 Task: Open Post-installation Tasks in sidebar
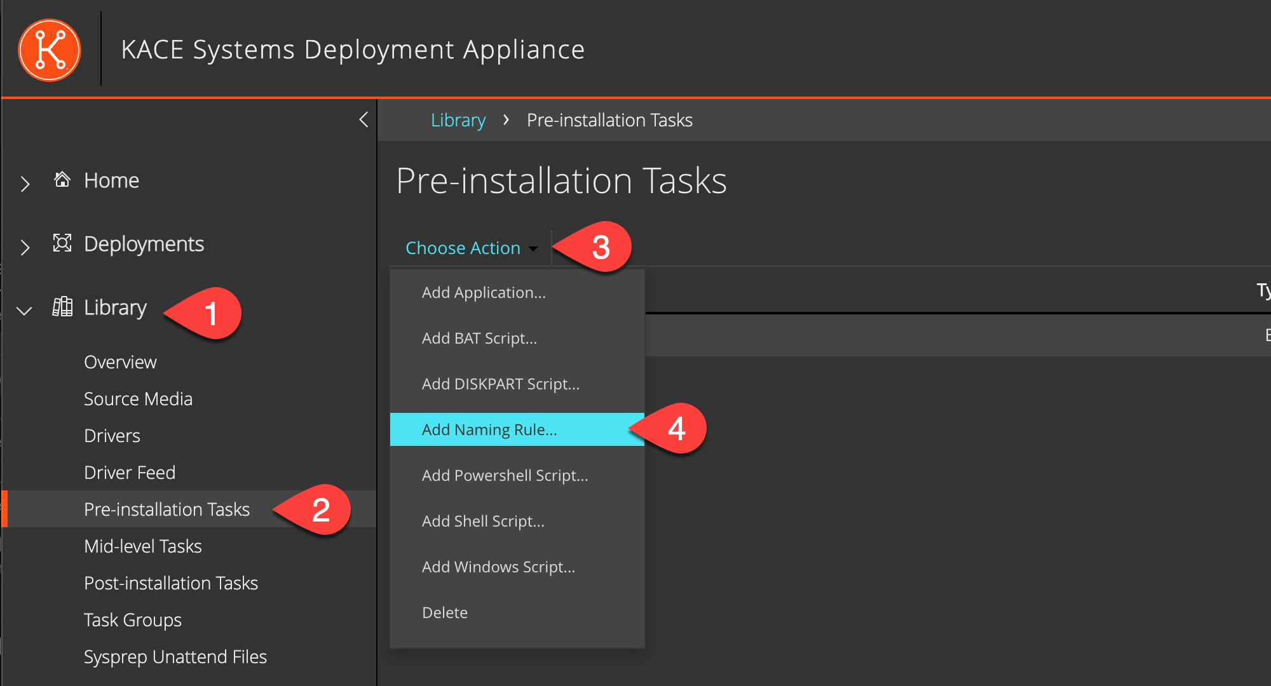click(x=170, y=583)
